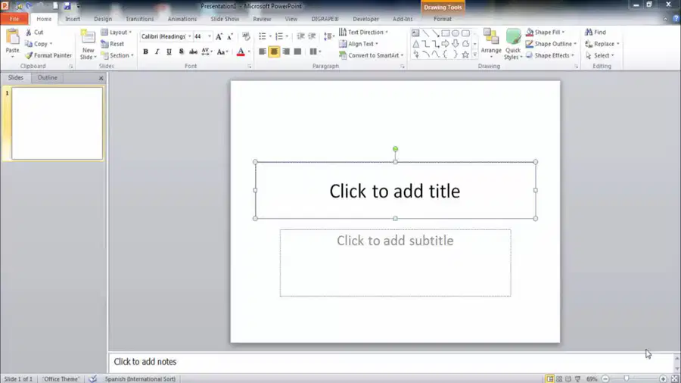The image size is (681, 383).
Task: Open the Arrange menu button
Action: coord(491,44)
